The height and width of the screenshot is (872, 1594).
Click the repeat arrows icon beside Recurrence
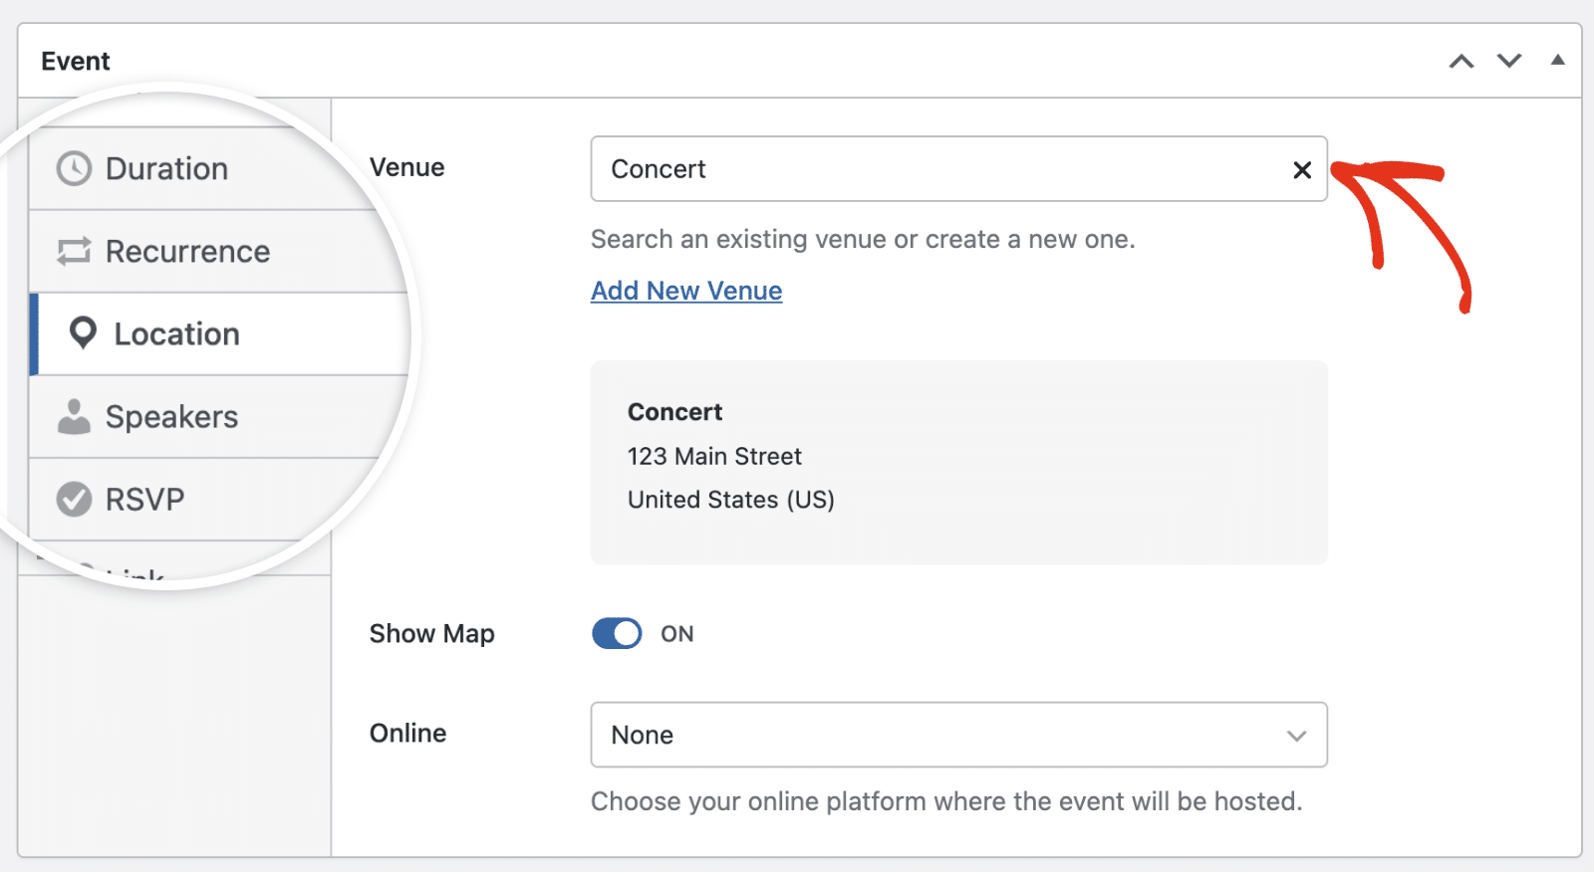[x=74, y=251]
